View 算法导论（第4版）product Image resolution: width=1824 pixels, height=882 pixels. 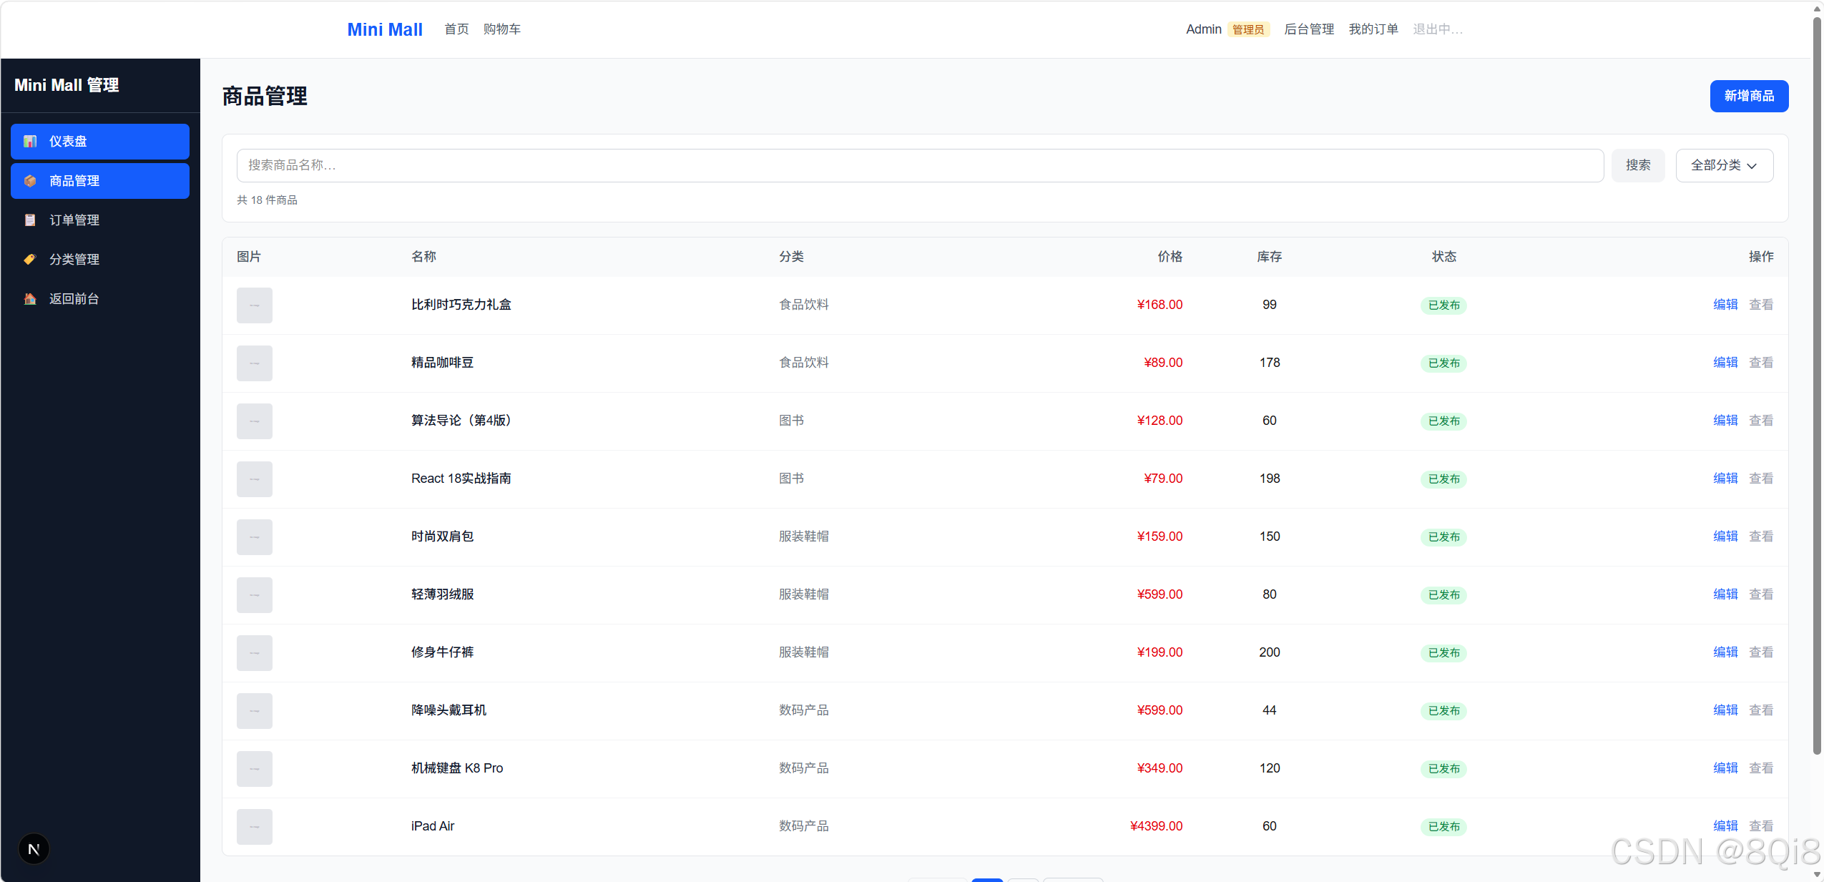[1761, 421]
